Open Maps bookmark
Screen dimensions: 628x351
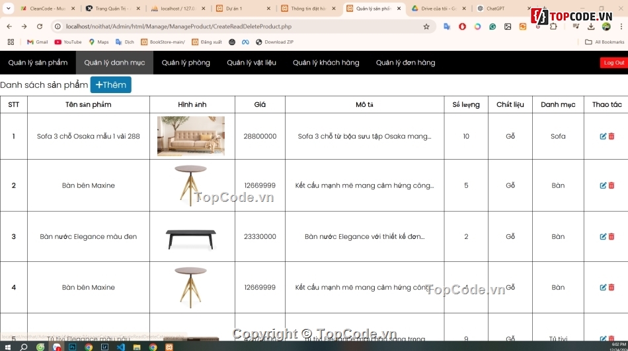pyautogui.click(x=99, y=42)
